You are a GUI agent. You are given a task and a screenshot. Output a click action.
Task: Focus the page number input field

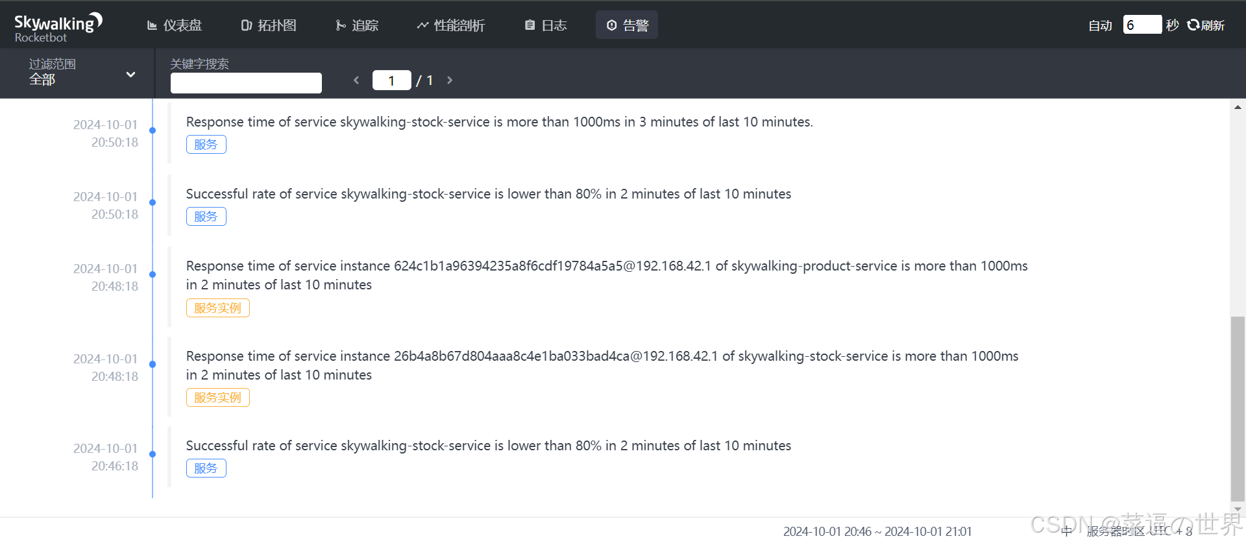click(392, 80)
